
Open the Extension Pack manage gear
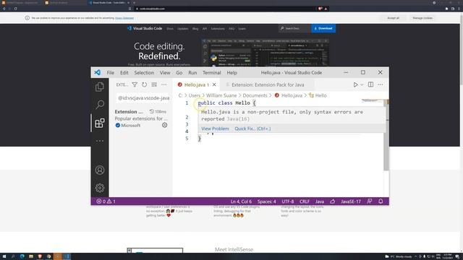(164, 125)
